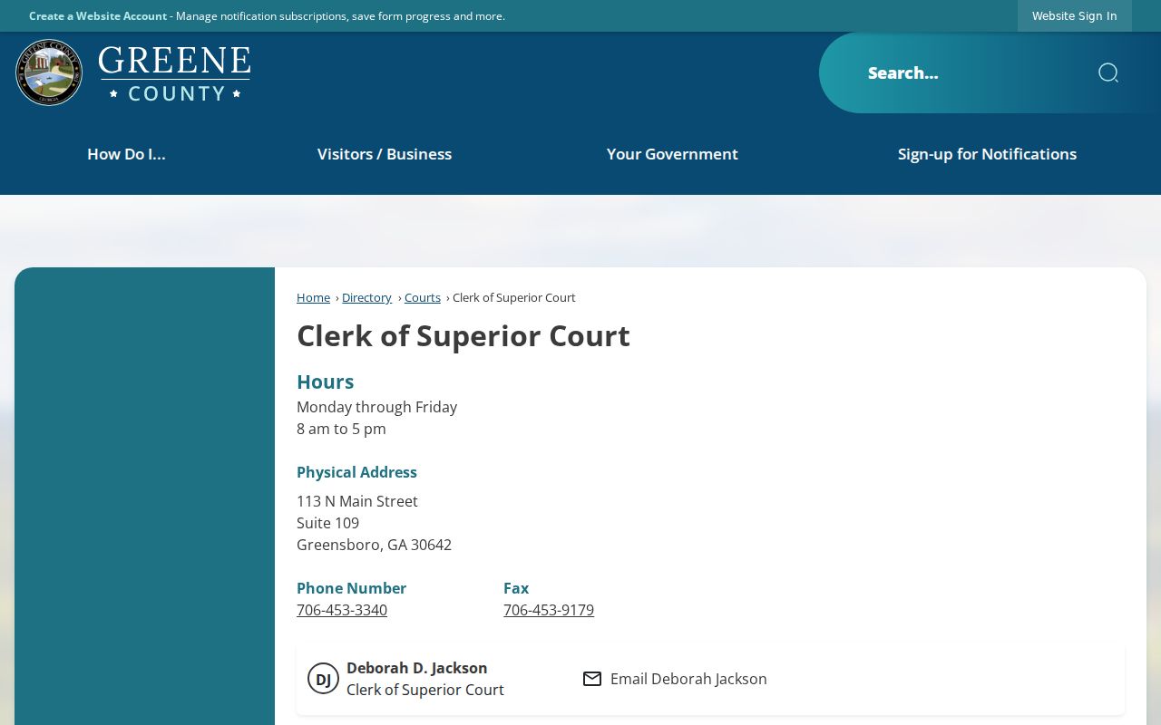Click the Physical Address label
Screen dimensions: 1161x725
pos(356,472)
